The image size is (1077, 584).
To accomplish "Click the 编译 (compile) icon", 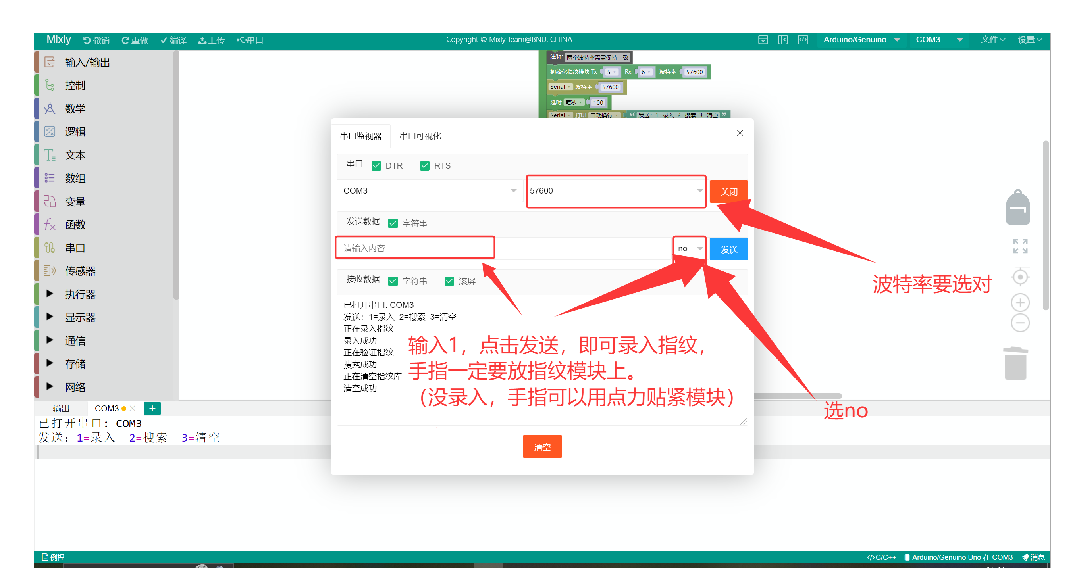I will tap(173, 40).
